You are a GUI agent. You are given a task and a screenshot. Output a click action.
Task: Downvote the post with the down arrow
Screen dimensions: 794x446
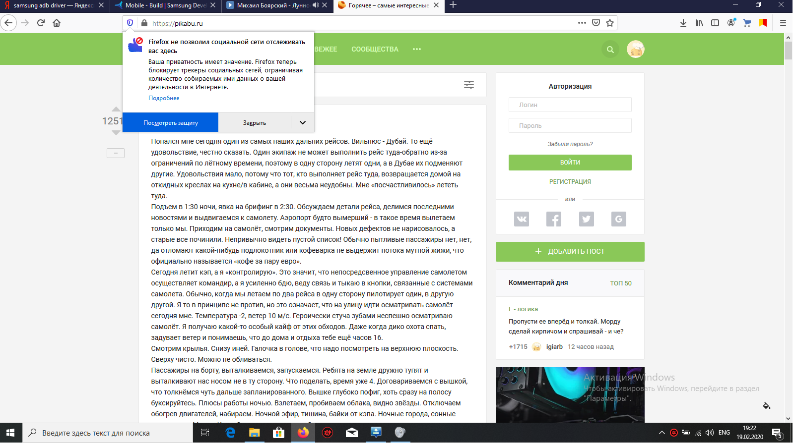pos(116,133)
